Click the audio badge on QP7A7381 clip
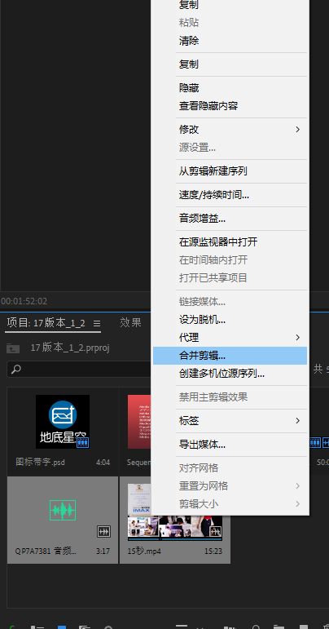The height and width of the screenshot is (629, 329). pyautogui.click(x=103, y=532)
